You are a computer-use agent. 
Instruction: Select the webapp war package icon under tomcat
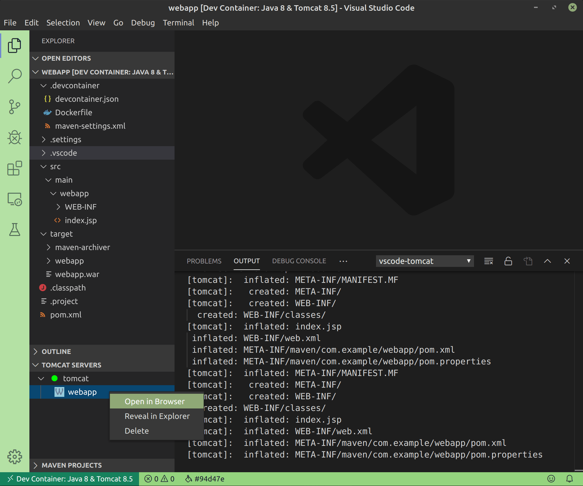tap(59, 392)
